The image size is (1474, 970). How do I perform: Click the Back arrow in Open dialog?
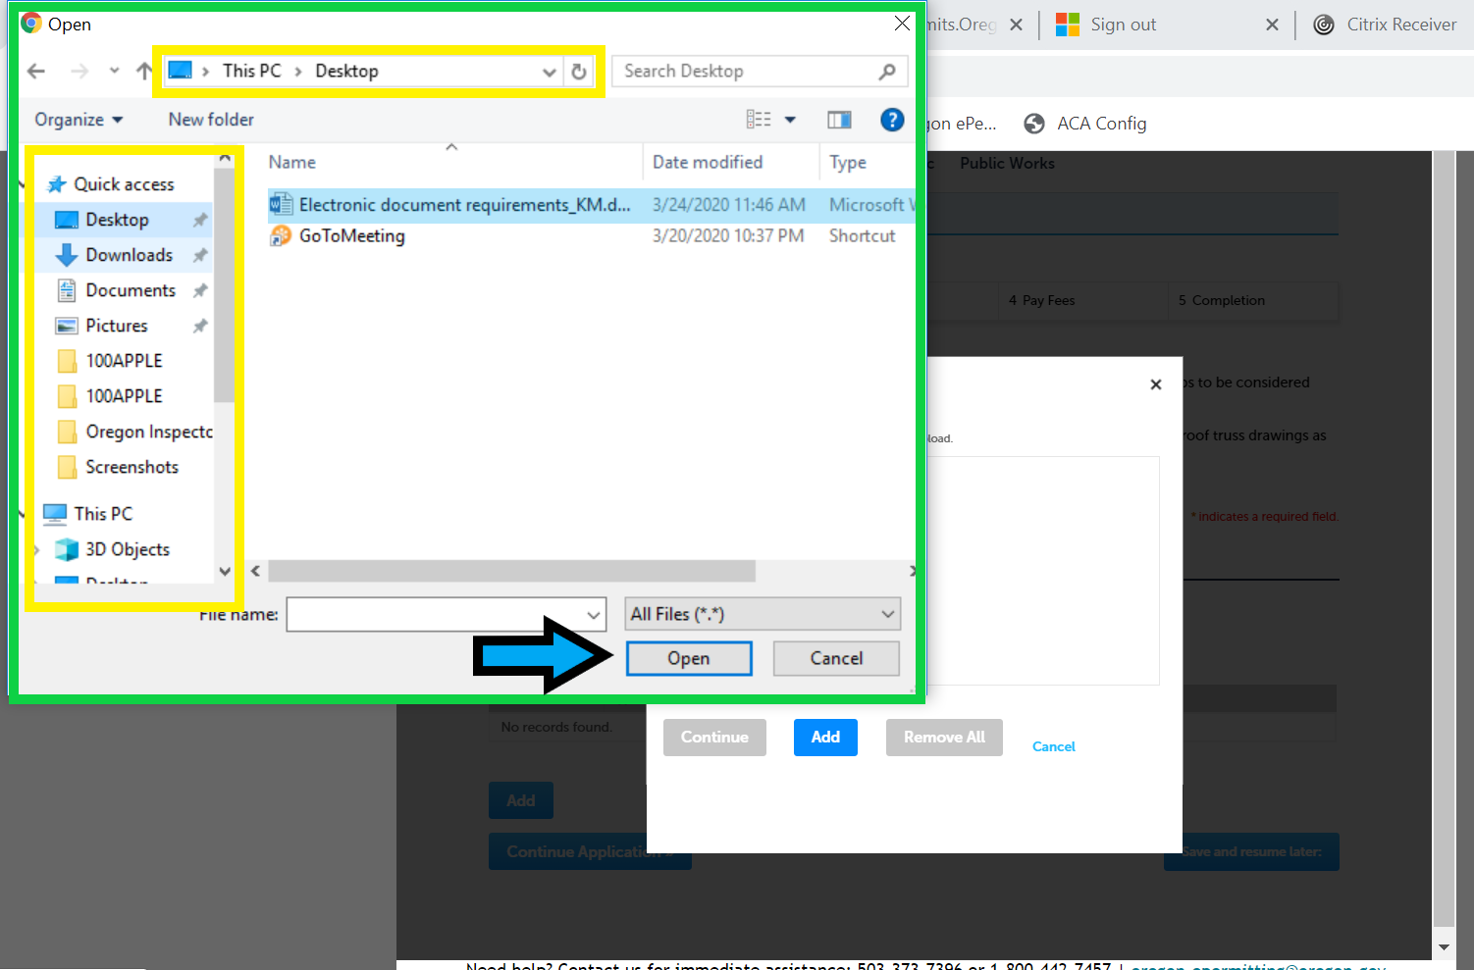click(x=36, y=72)
